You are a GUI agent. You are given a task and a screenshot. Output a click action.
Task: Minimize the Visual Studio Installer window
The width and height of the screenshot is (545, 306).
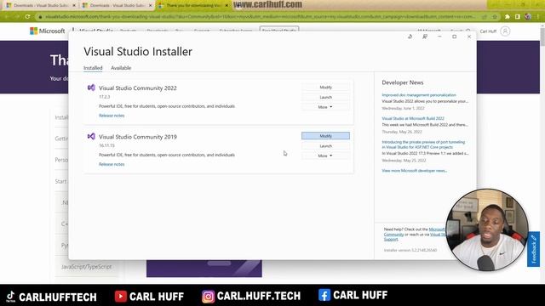439,37
